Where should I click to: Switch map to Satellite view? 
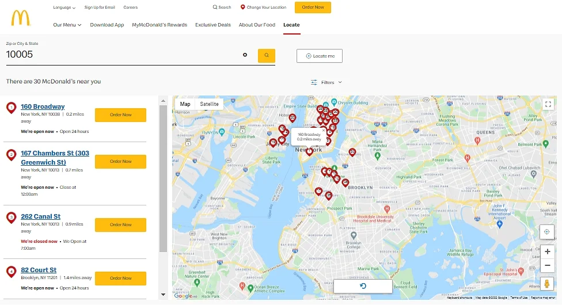coord(210,104)
